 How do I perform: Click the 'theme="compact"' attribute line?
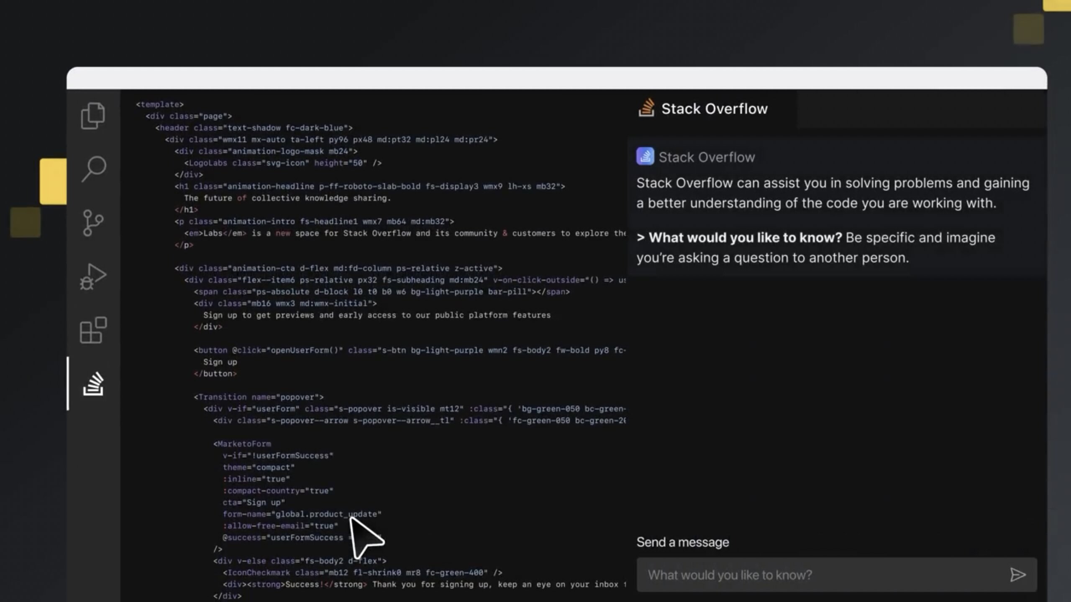click(x=259, y=467)
